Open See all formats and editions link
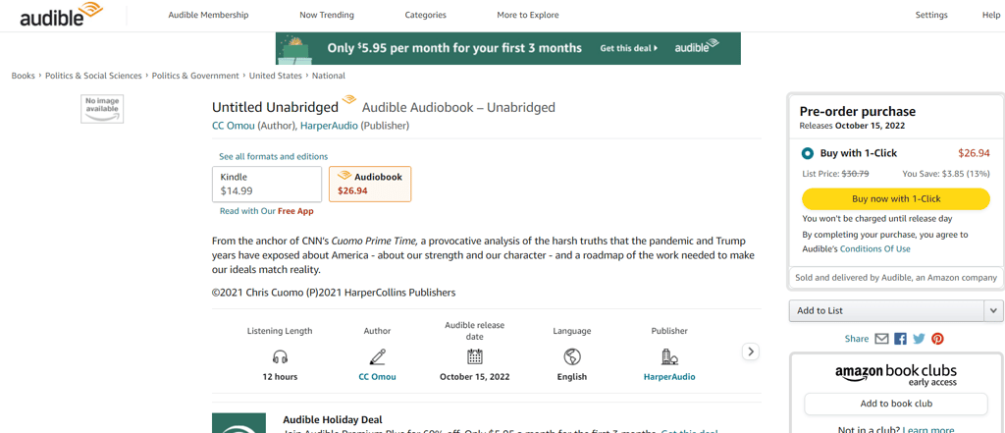Image resolution: width=1005 pixels, height=433 pixels. tap(273, 156)
